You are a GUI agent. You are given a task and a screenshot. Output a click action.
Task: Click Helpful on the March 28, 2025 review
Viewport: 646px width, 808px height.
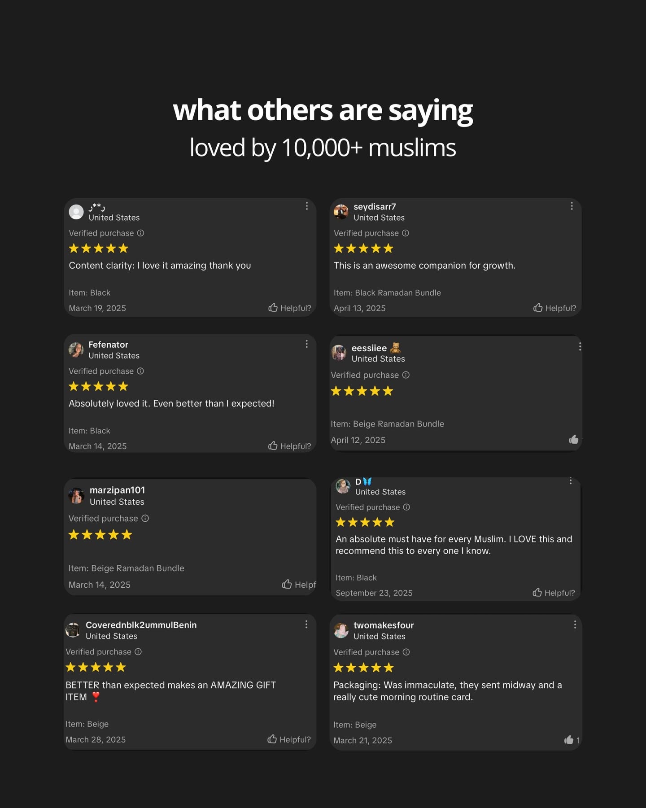pyautogui.click(x=289, y=739)
